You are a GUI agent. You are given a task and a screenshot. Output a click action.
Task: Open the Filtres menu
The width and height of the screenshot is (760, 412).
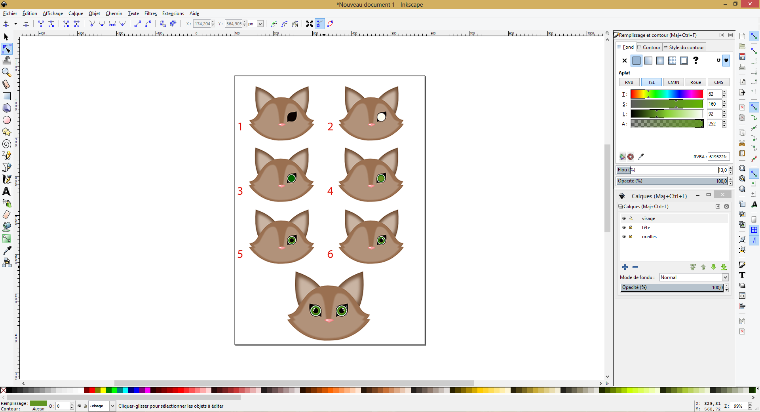point(150,13)
